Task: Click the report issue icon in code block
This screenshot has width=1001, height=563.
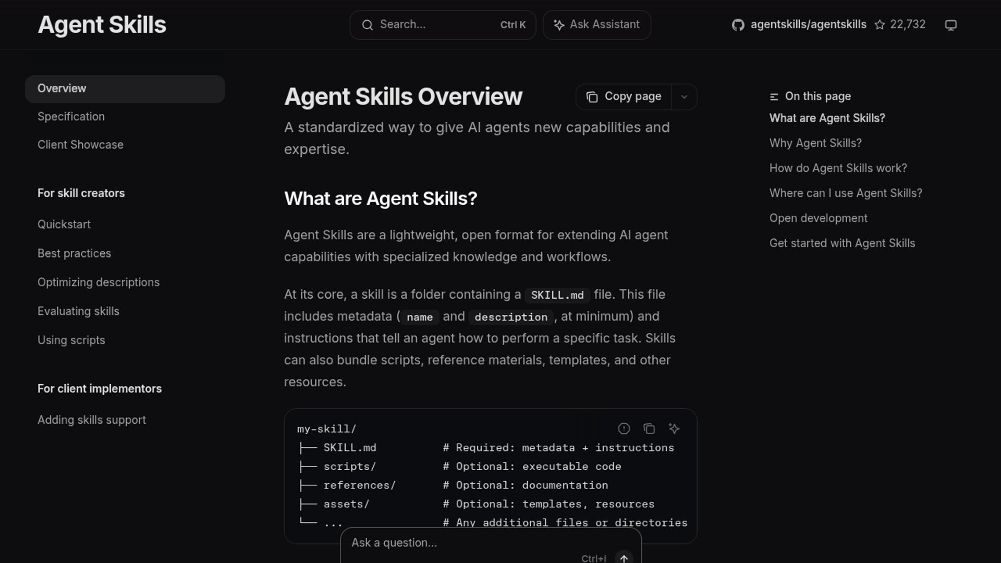Action: coord(624,429)
